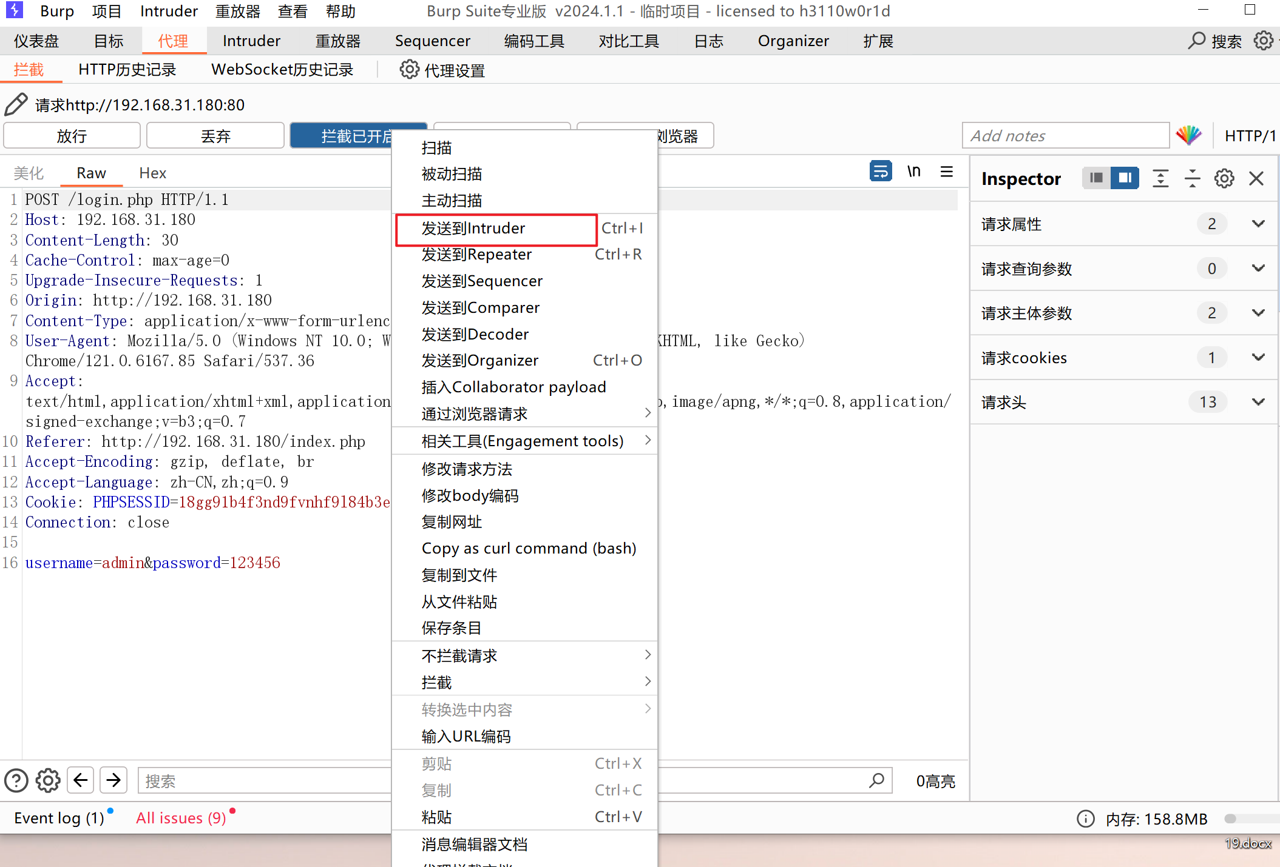Open 通过浏览器请求 submenu
The image size is (1280, 867).
(x=524, y=413)
